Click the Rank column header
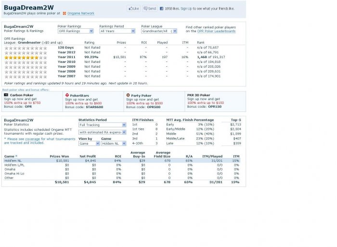The height and width of the screenshot is (247, 337). pos(201,42)
